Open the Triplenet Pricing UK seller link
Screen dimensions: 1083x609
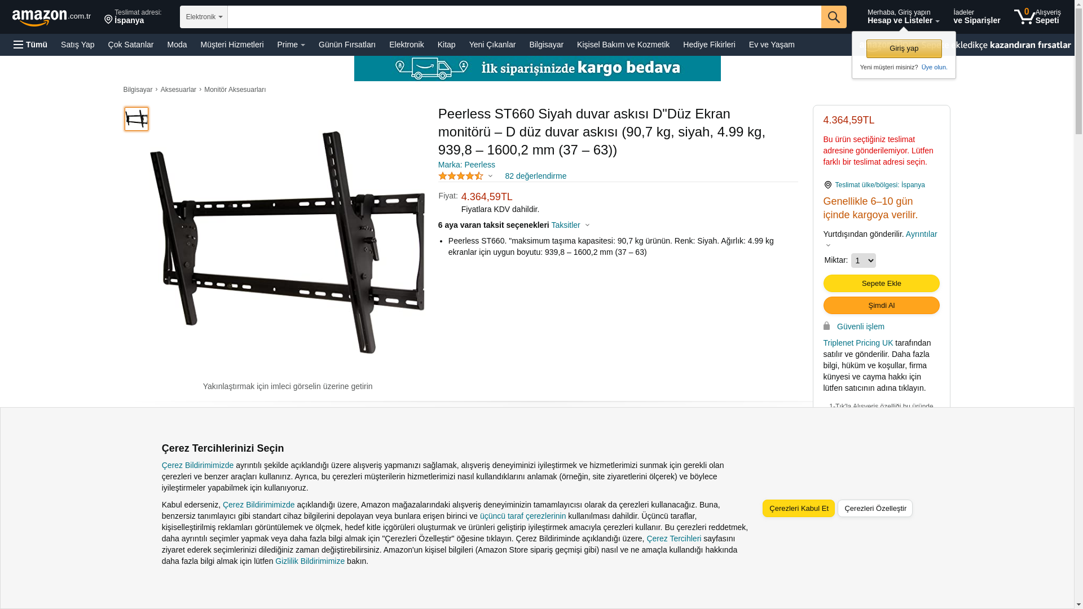click(x=858, y=343)
